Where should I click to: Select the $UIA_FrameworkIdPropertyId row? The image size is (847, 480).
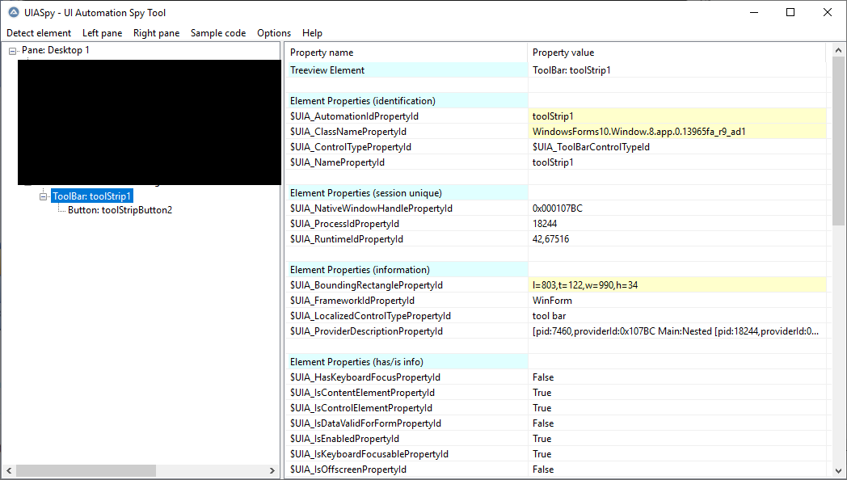(x=556, y=301)
